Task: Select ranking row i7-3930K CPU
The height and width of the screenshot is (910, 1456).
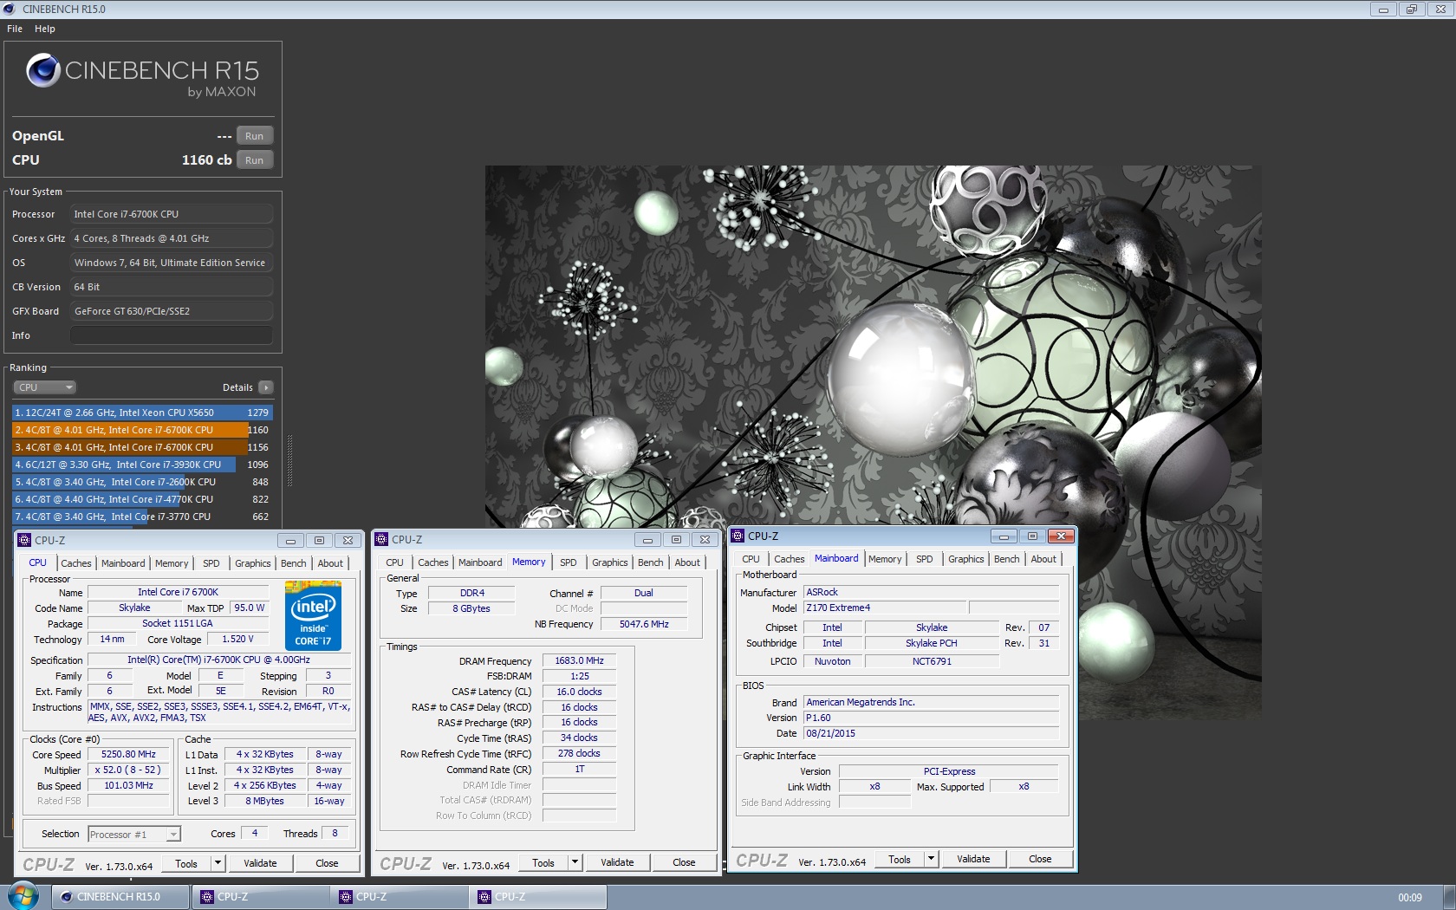Action: click(x=142, y=465)
